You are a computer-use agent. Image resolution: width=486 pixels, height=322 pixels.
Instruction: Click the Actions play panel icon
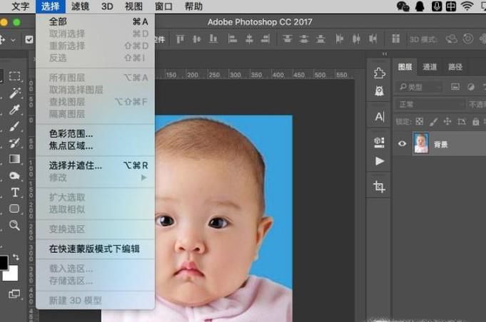[x=379, y=161]
